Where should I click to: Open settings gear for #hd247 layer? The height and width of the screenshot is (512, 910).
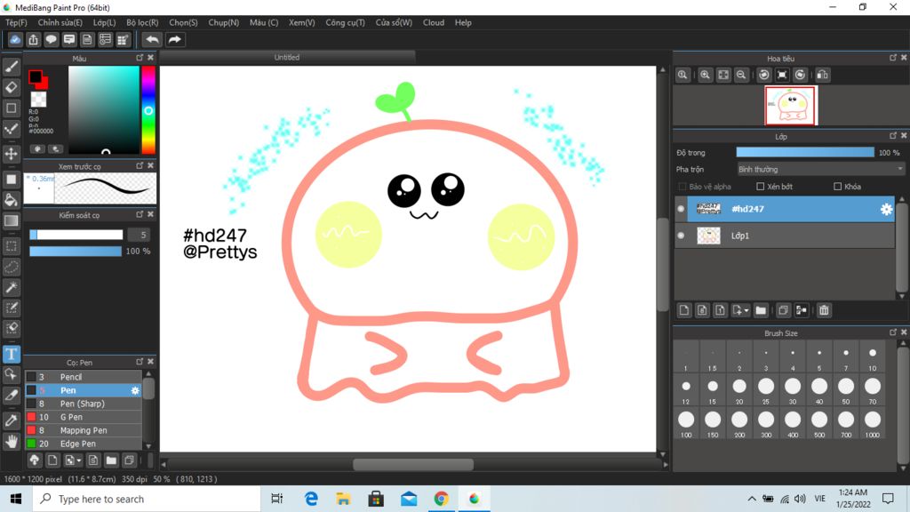click(x=886, y=209)
